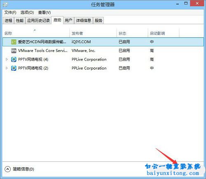Switch to the 详细信息 tab
The width and height of the screenshot is (206, 179).
pos(84,21)
